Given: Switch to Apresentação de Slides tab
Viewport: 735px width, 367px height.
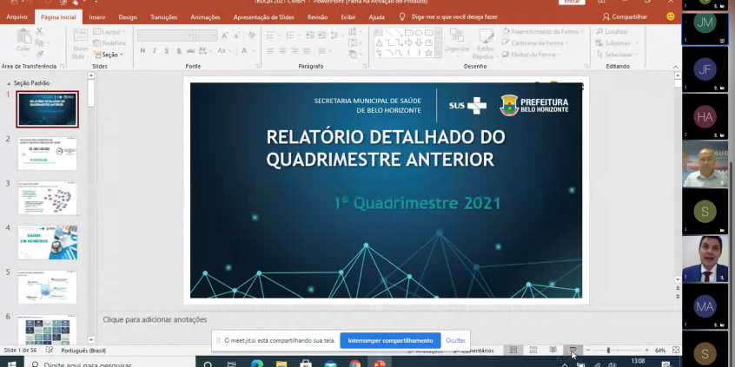Looking at the screenshot, I should 264,16.
